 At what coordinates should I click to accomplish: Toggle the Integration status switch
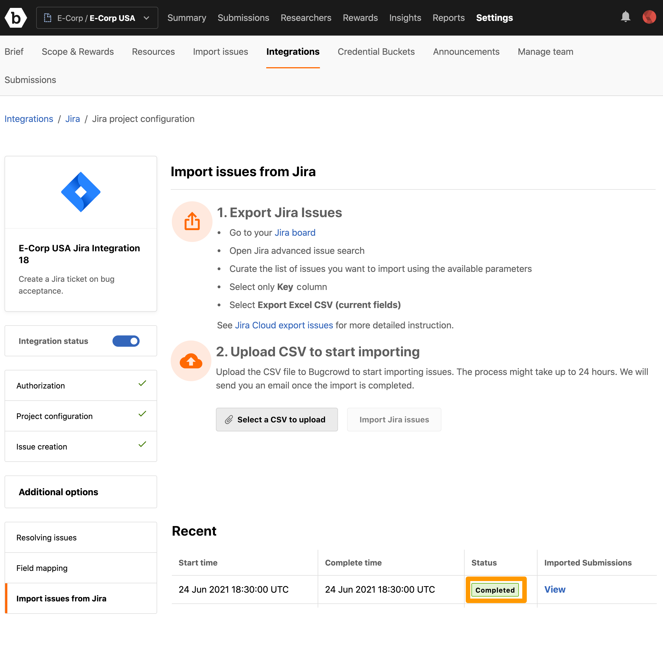click(x=126, y=341)
